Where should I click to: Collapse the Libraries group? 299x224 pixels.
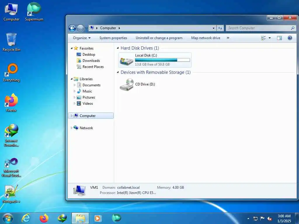tap(72, 79)
